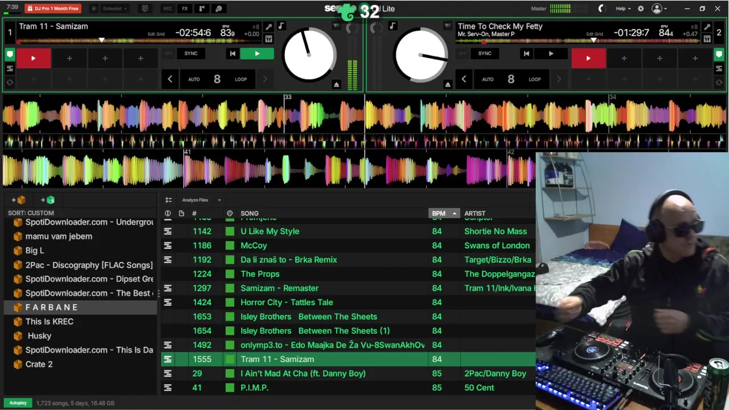The height and width of the screenshot is (410, 729).
Task: Toggle the light/dark display mode icon
Action: (93, 9)
